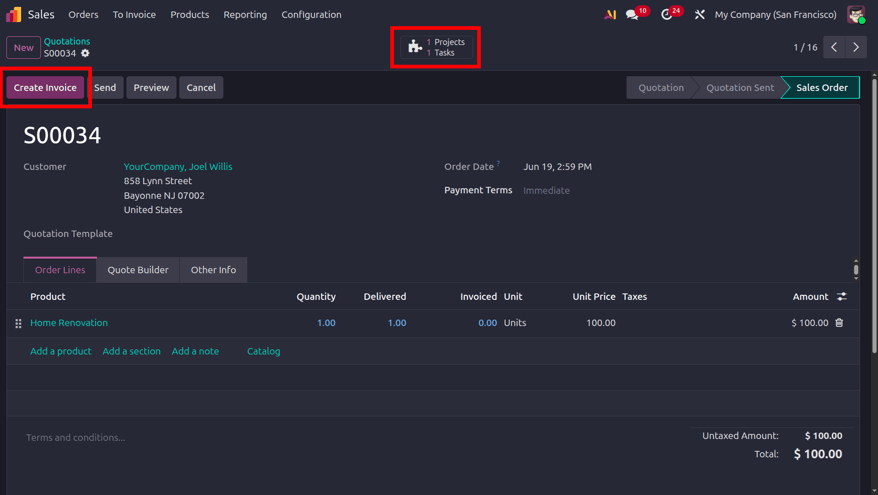Go back to Quotations breadcrumb
878x495 pixels.
67,41
